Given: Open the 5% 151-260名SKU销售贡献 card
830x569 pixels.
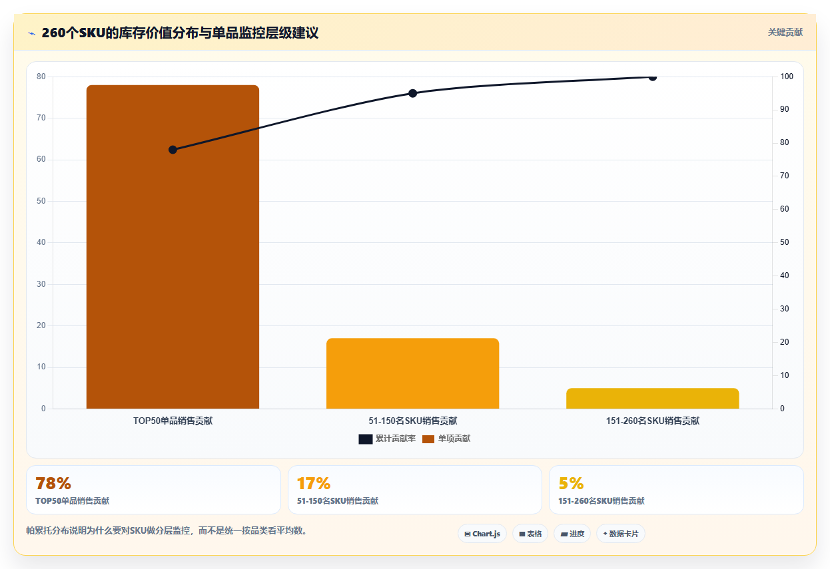Looking at the screenshot, I should pyautogui.click(x=676, y=490).
